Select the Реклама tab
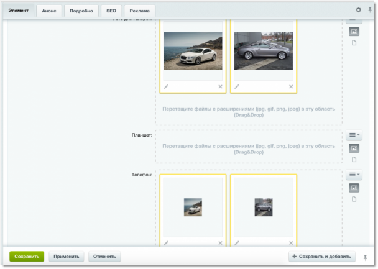The width and height of the screenshot is (378, 269). (139, 11)
